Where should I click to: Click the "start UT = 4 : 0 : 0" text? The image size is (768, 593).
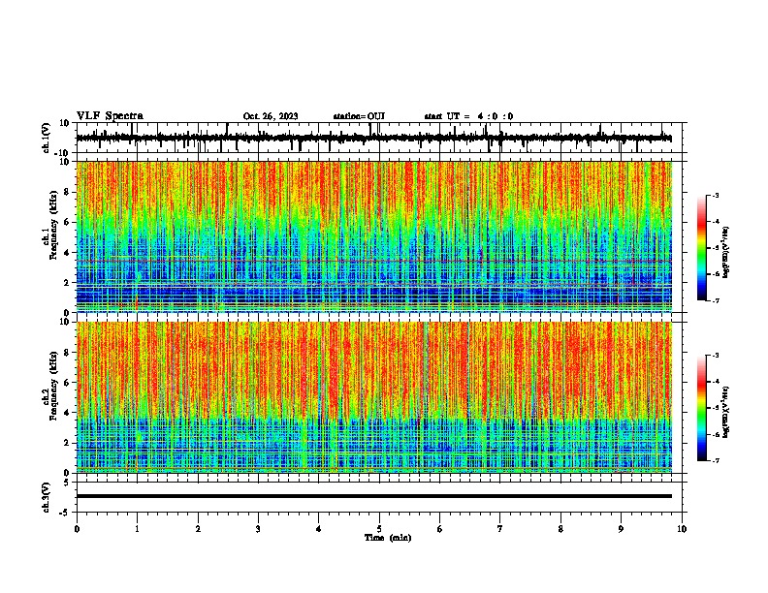[468, 116]
